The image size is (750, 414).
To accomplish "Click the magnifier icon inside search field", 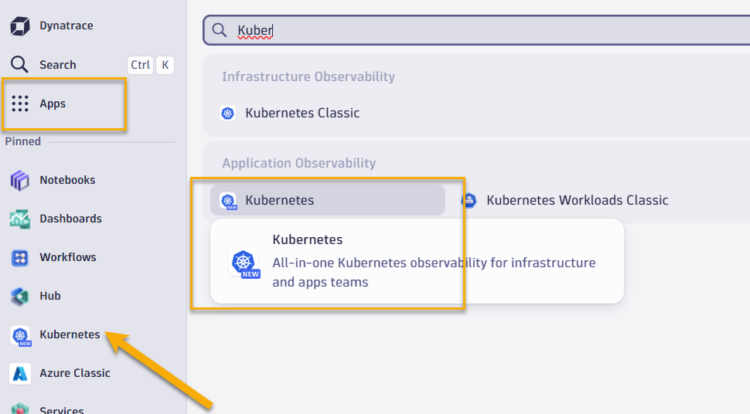I will tap(220, 30).
